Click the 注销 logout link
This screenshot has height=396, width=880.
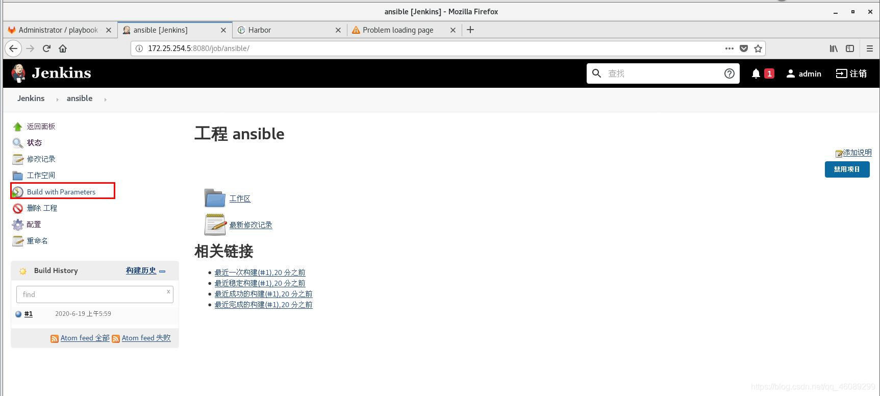tap(851, 73)
